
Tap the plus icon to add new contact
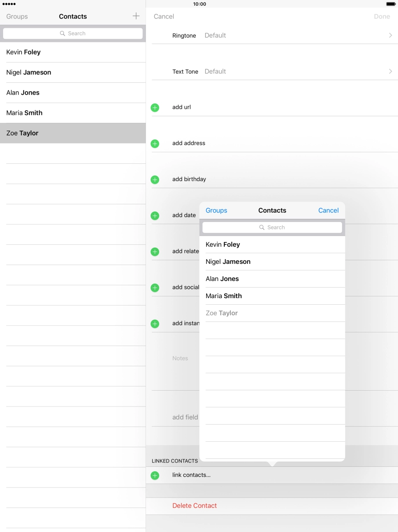(x=136, y=16)
